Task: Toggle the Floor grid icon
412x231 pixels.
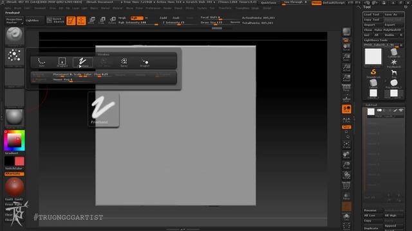Action: pos(346,99)
